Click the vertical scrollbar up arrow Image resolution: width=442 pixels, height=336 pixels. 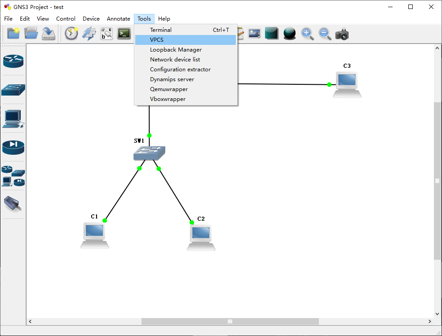coord(437,48)
